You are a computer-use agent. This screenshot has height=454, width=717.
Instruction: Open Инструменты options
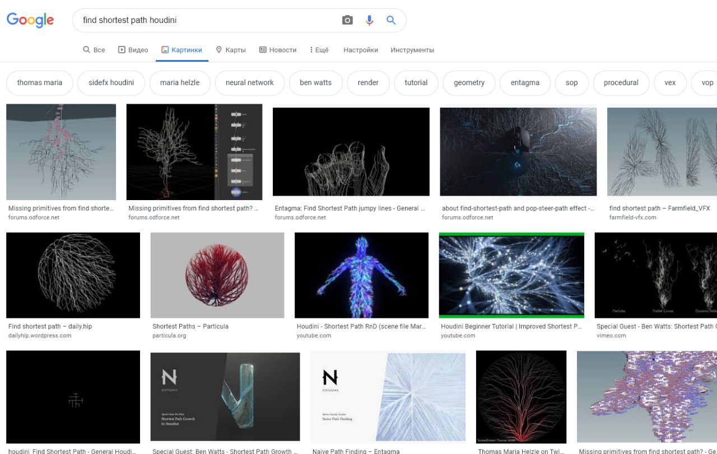pos(412,50)
